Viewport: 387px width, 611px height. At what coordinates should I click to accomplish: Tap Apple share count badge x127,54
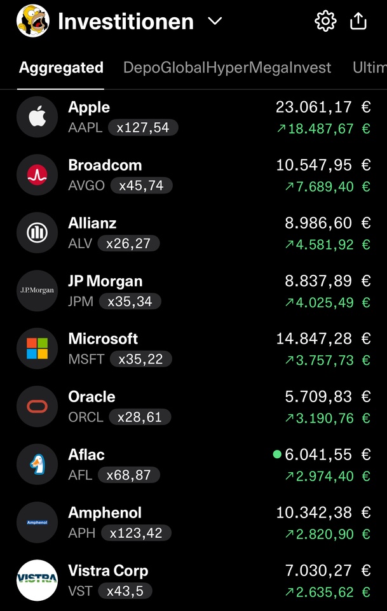tap(143, 127)
